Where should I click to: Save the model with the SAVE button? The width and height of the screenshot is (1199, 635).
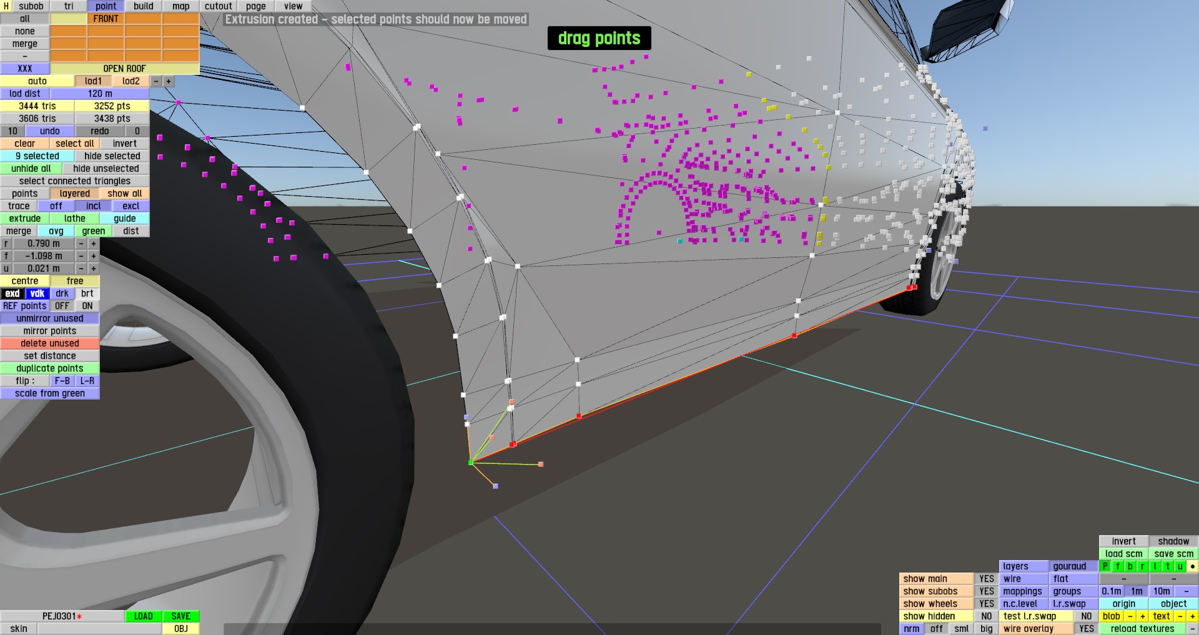coord(181,616)
